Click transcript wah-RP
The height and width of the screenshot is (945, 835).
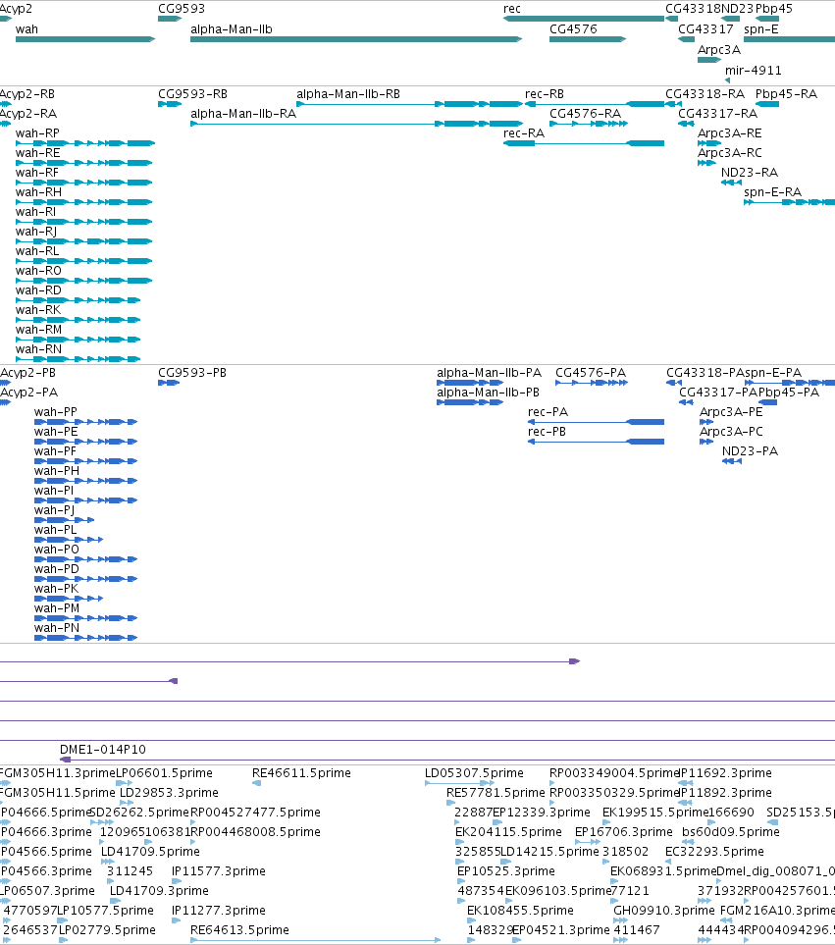tap(85, 143)
